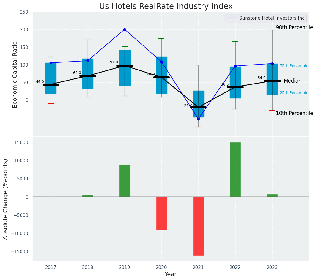
Task: Select the blue 2019 data point at 200
Action: [125, 29]
